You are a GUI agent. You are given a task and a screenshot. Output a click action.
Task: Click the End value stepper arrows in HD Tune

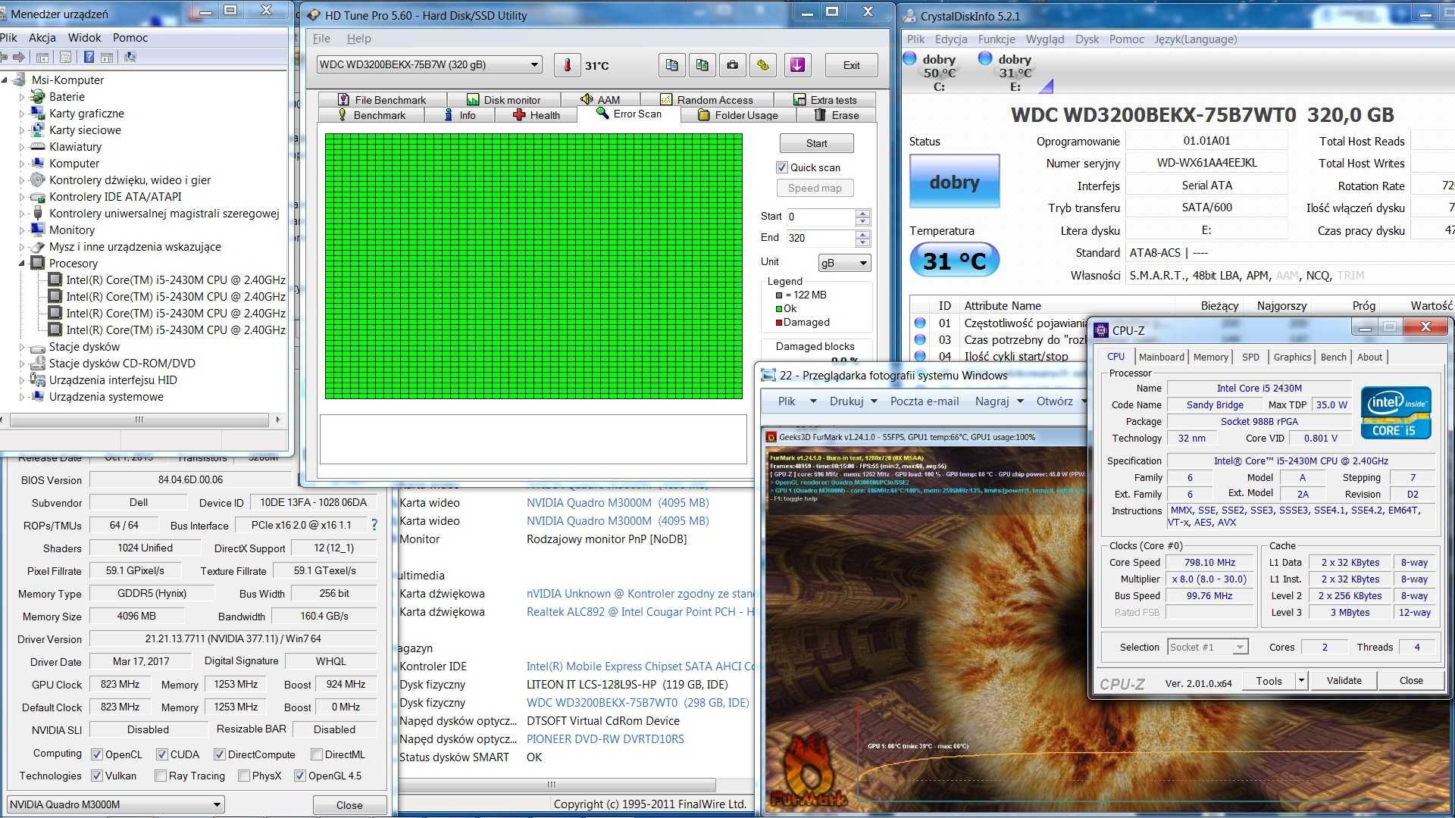[x=862, y=238]
